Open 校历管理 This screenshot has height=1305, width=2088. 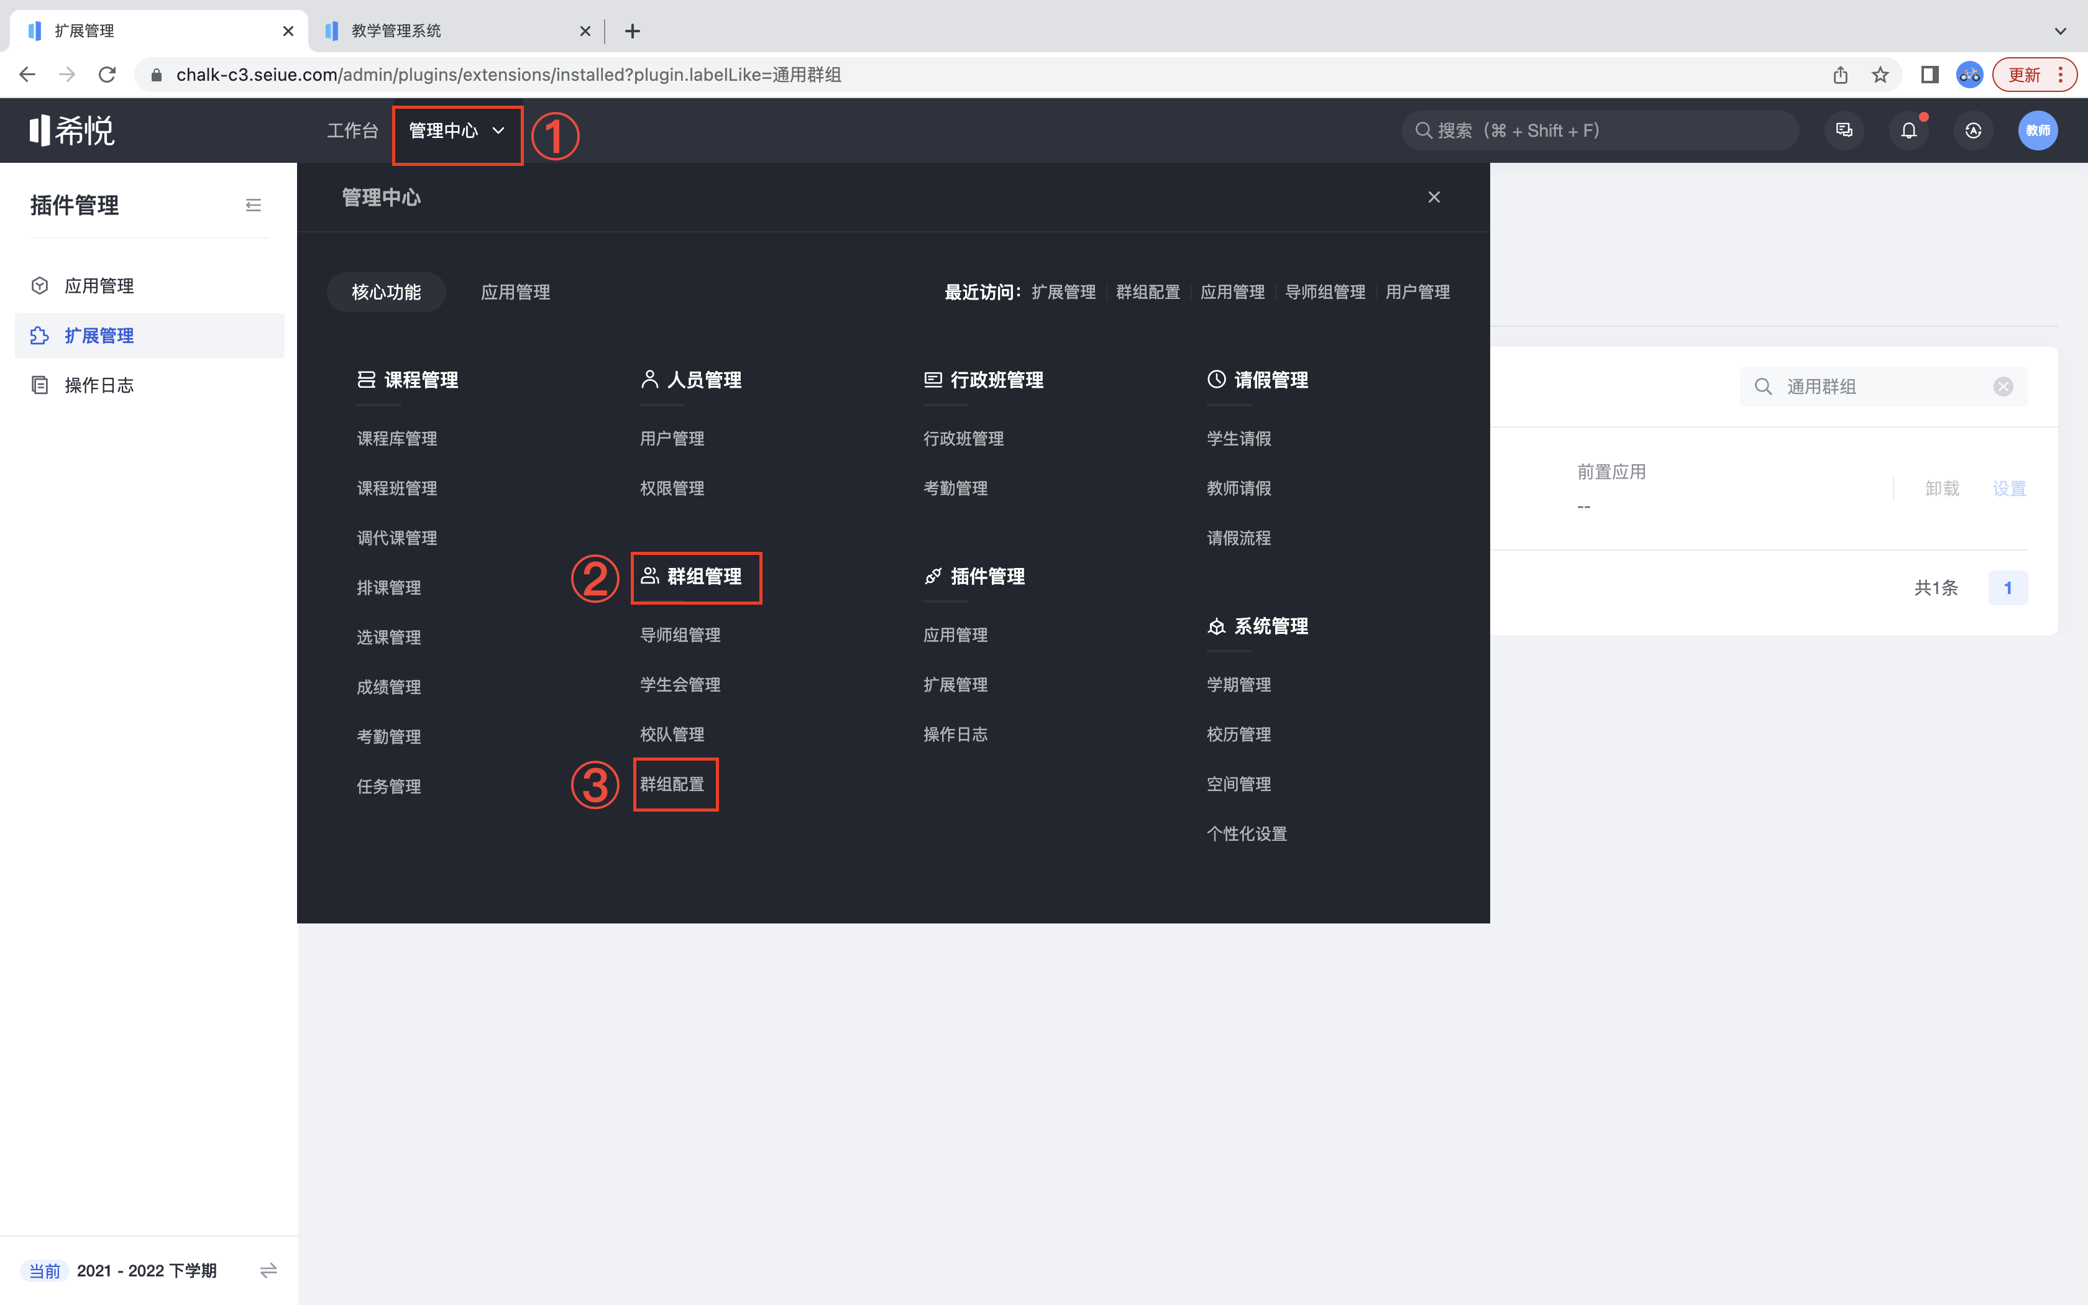click(1239, 735)
